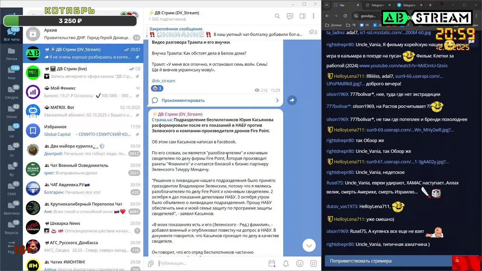Click the Прокомментировать comment link
Viewport: 482px width, 271px height.
click(x=183, y=100)
